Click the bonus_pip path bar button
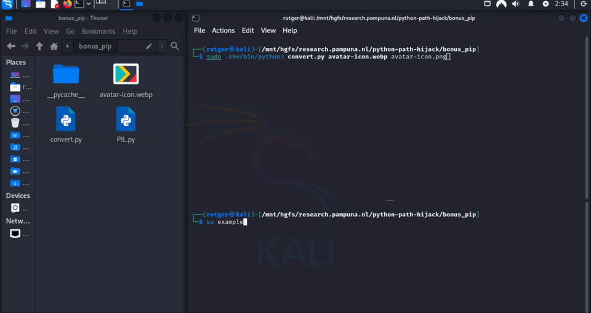Viewport: 591px width, 313px height. 95,46
